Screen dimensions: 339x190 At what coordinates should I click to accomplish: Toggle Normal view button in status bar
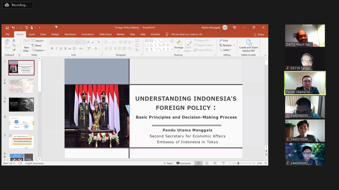point(198,163)
